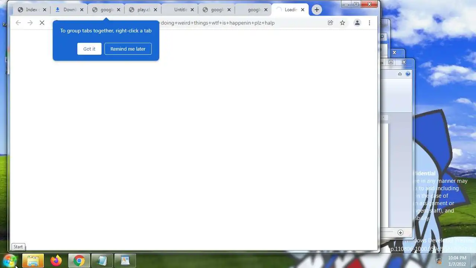
Task: Open the Windows Start menu
Action: click(x=10, y=261)
